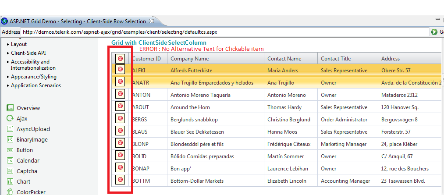Viewport: 444px width, 195px height.
Task: Expand the Application Scenarios section
Action: coord(8,85)
